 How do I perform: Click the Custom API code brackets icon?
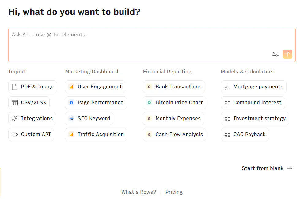(15, 135)
